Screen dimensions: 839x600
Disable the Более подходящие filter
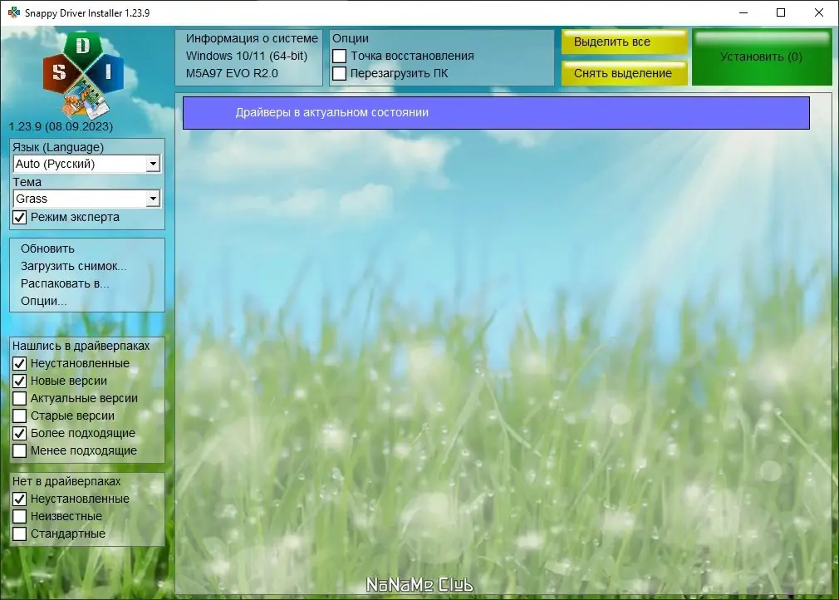point(18,433)
